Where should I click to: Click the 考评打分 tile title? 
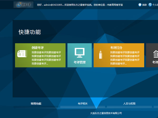click(116, 48)
